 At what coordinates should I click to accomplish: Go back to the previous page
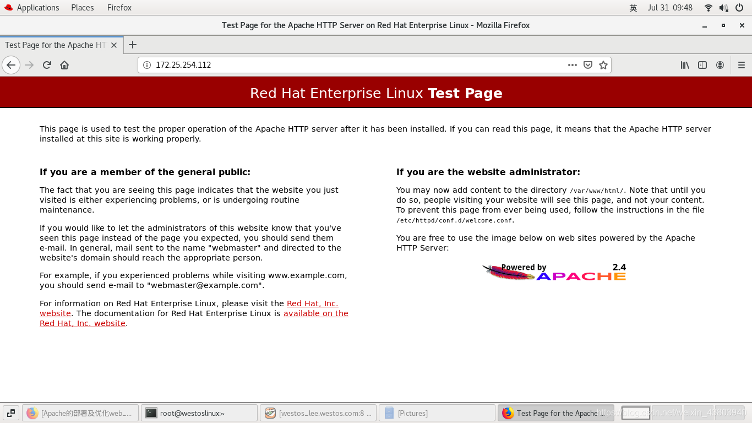[x=11, y=65]
